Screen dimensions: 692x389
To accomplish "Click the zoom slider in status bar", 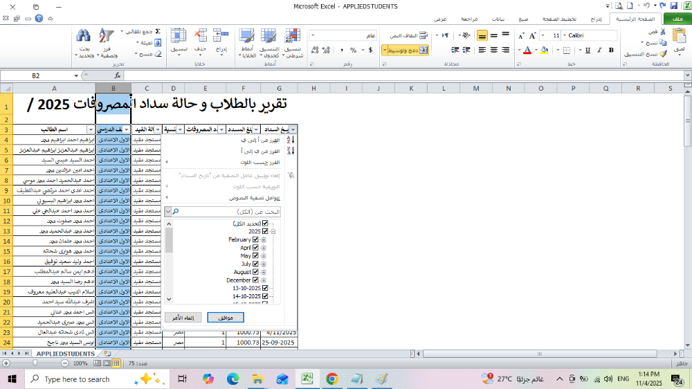I will point(35,363).
